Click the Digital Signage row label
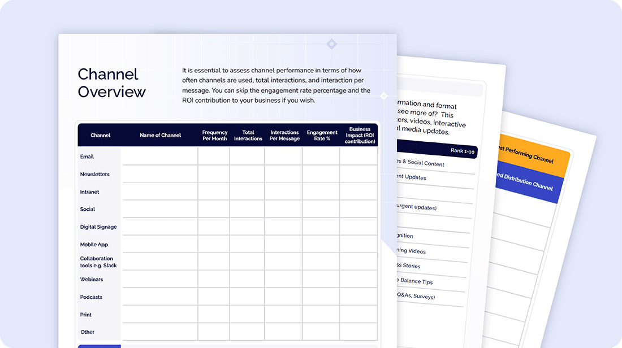Screen dimensions: 622x348 tap(98, 227)
